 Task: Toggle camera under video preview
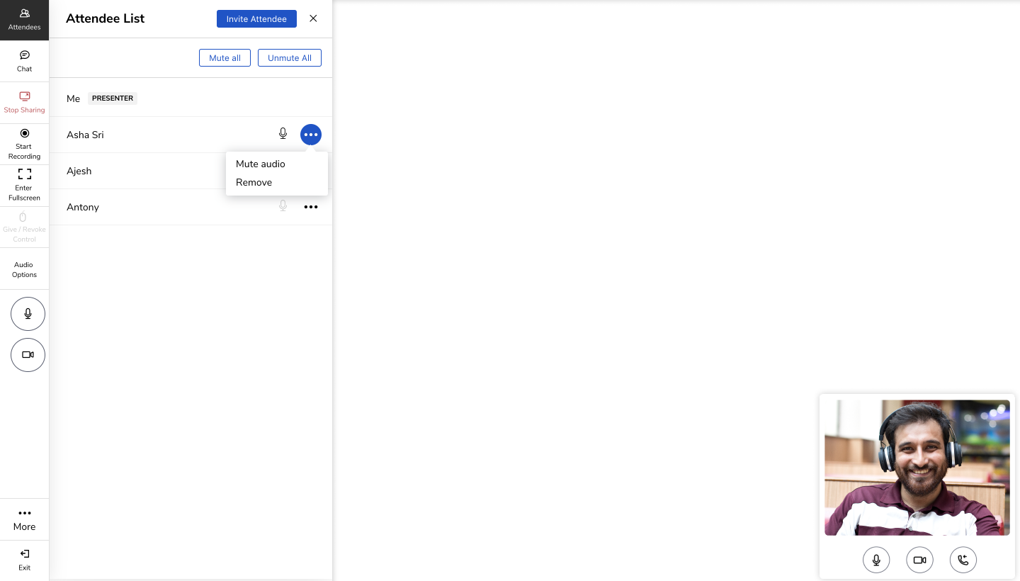pyautogui.click(x=919, y=560)
